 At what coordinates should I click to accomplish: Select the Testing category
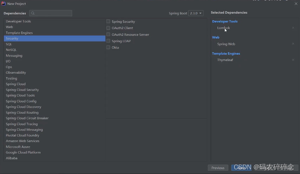tap(55, 78)
